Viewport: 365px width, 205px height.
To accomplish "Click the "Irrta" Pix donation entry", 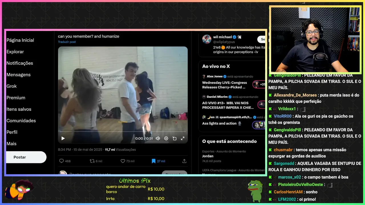I will click(135, 198).
